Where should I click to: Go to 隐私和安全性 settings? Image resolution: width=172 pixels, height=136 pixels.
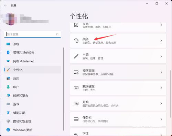tap(32, 121)
